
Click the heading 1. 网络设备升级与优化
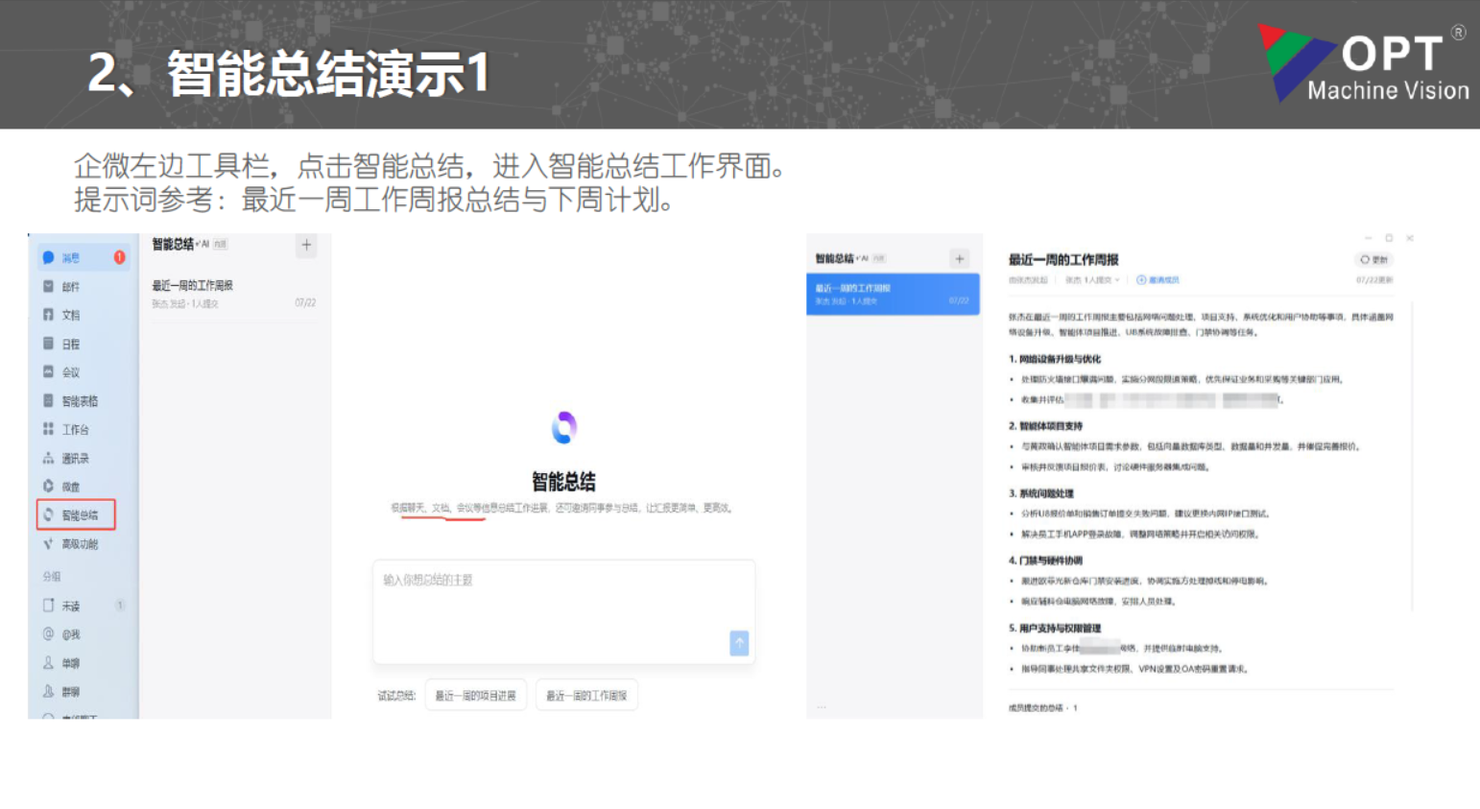pos(1055,359)
